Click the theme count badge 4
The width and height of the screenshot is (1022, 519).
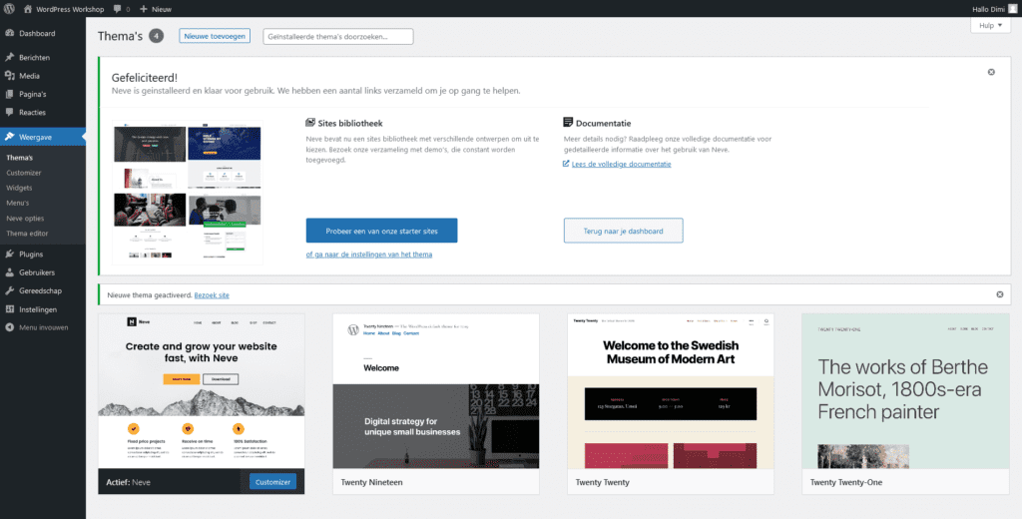point(156,36)
